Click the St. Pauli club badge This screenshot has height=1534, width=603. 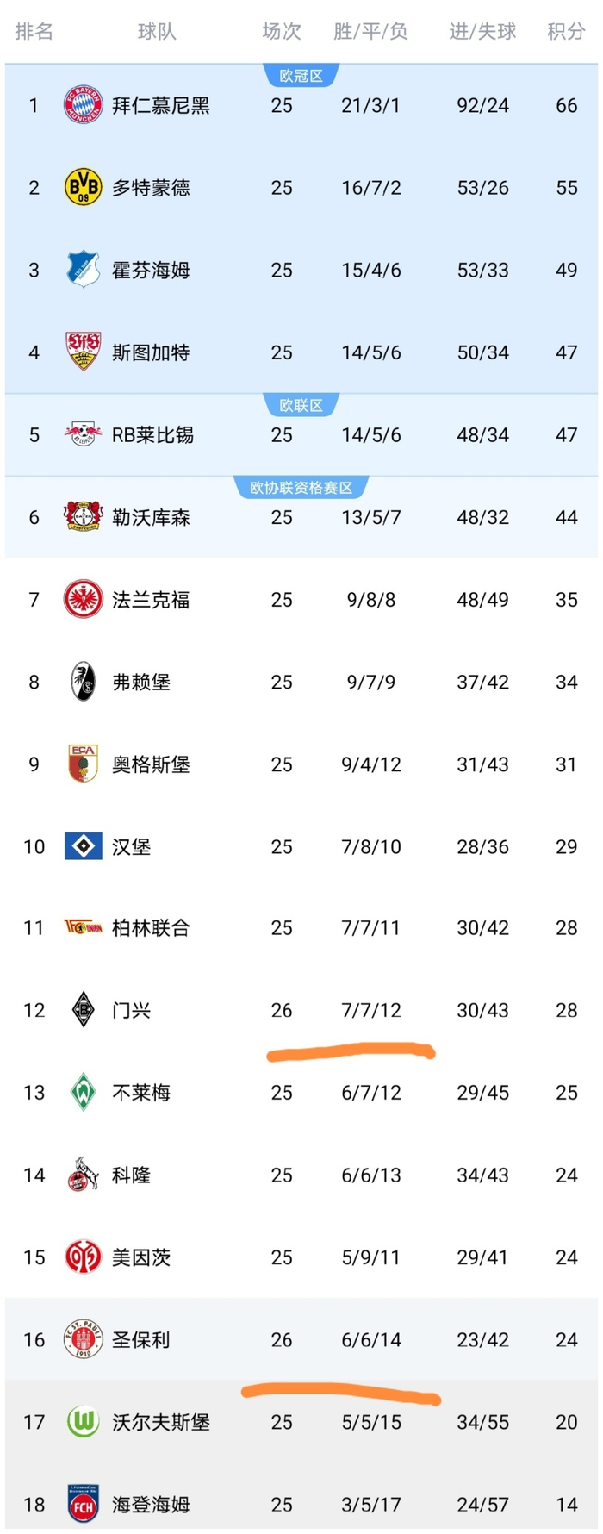click(82, 1339)
